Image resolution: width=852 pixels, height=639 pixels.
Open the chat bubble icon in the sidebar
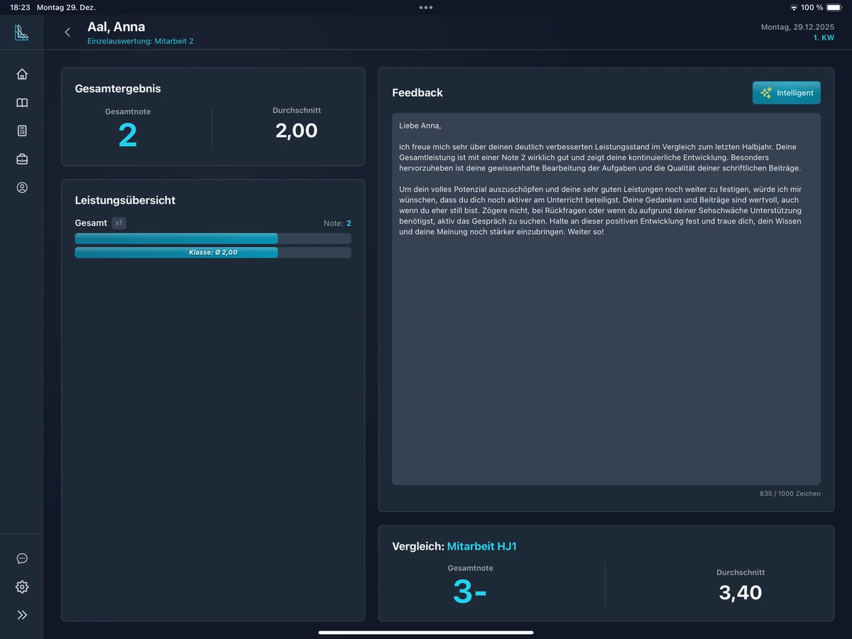(x=22, y=559)
